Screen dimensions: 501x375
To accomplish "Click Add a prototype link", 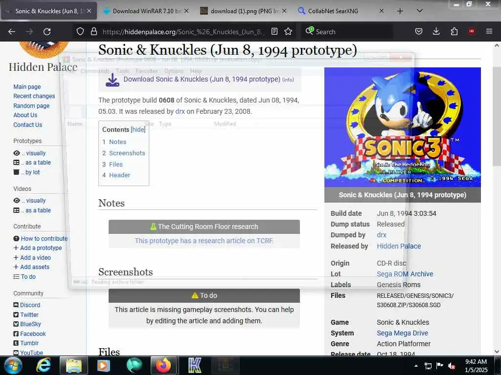I will [41, 248].
